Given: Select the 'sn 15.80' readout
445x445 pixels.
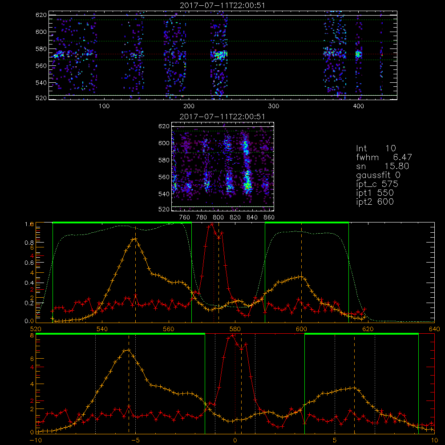Looking at the screenshot, I should pyautogui.click(x=382, y=166).
